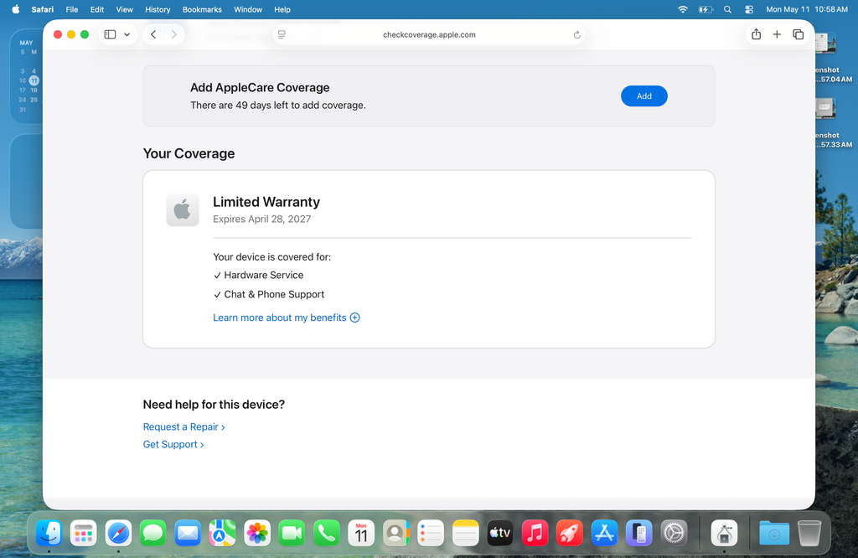Open Photos from the Dock
The height and width of the screenshot is (558, 858).
257,533
